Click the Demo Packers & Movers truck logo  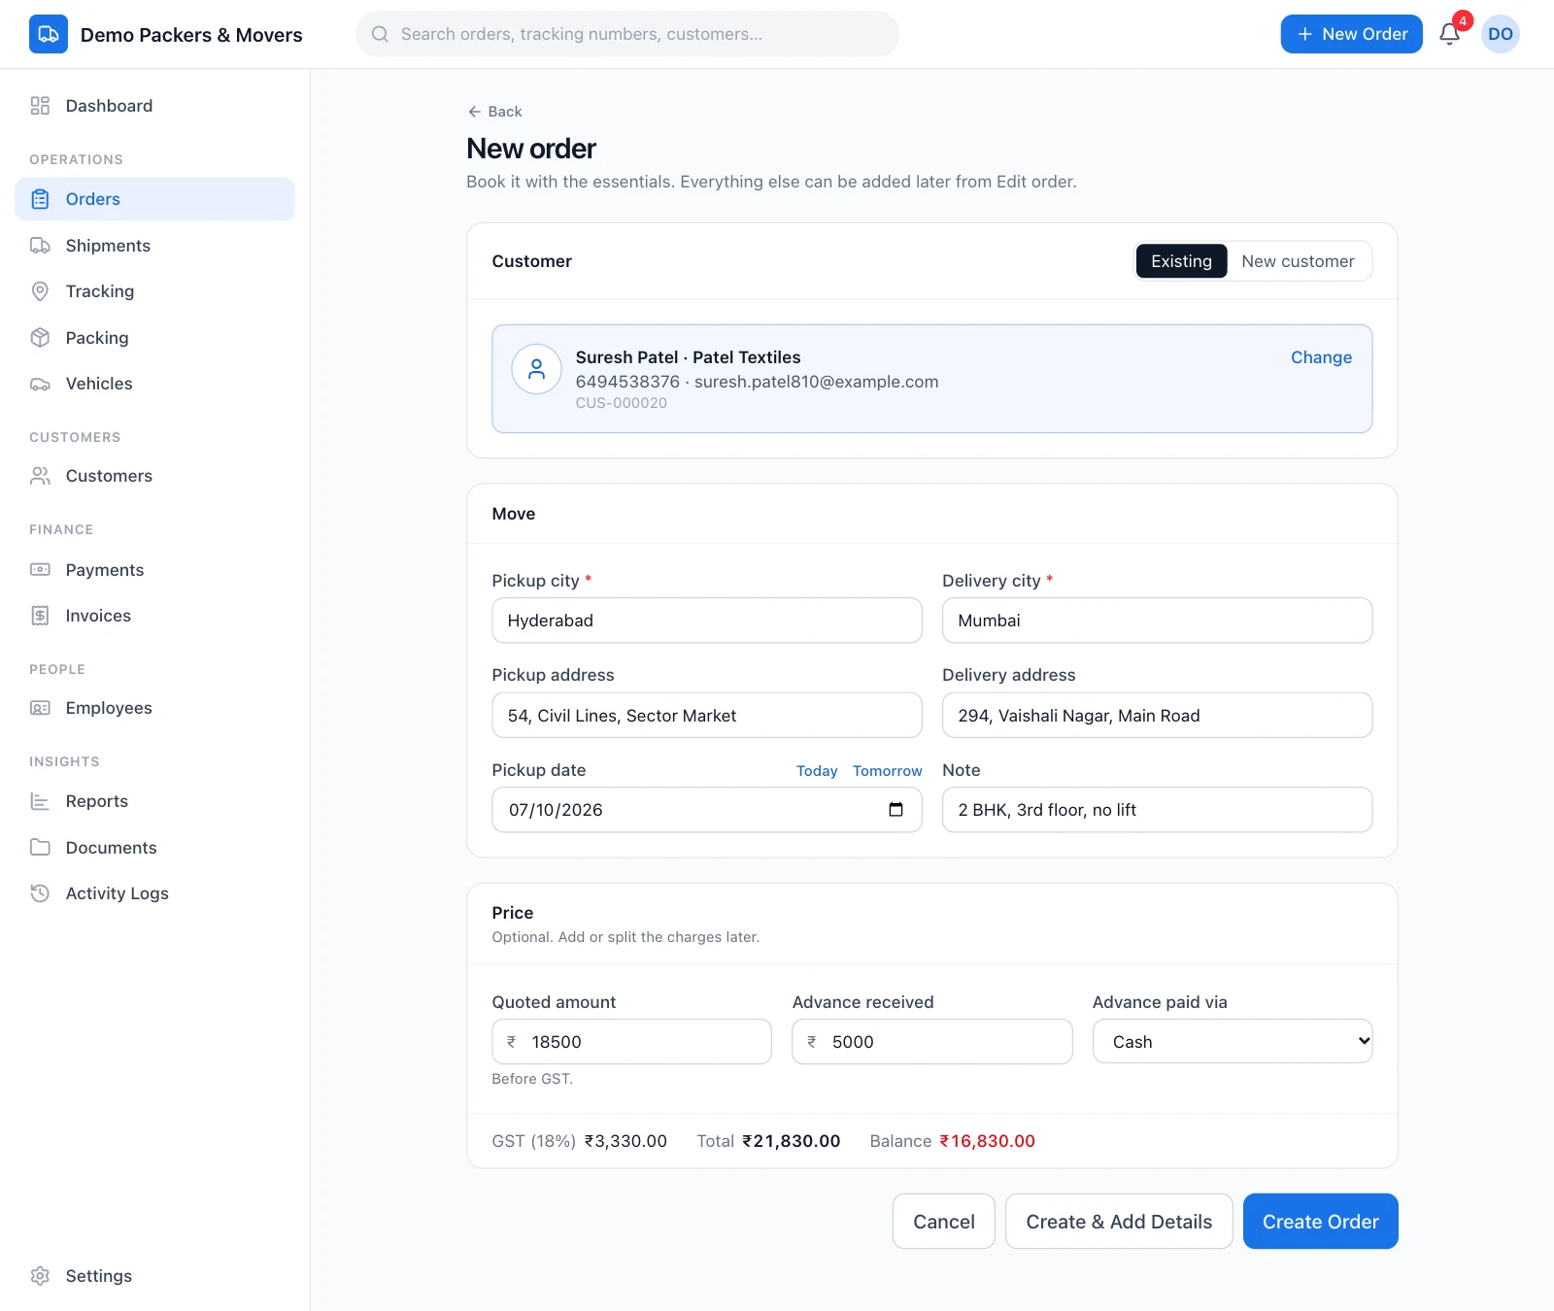tap(49, 34)
